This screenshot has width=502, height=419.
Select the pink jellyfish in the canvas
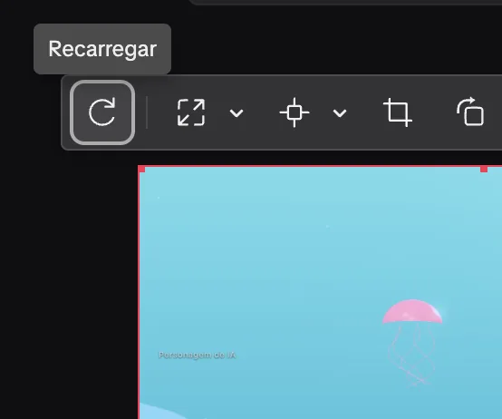[x=412, y=343]
